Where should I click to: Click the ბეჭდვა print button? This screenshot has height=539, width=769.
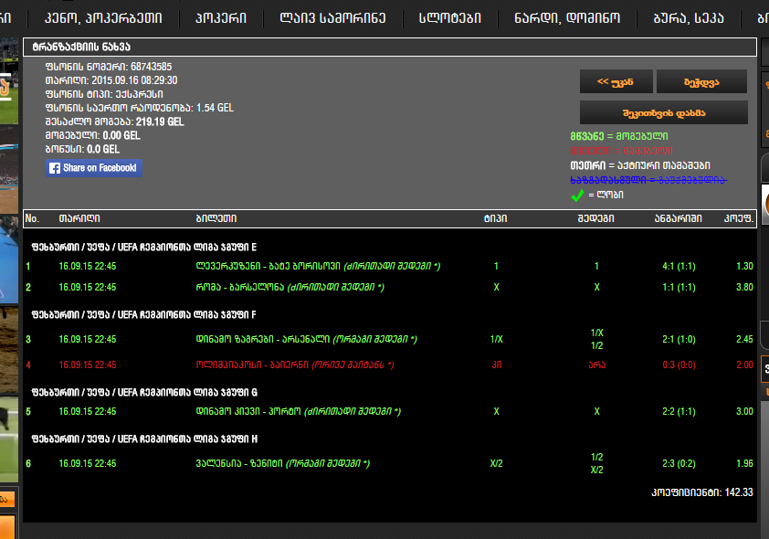tap(701, 81)
